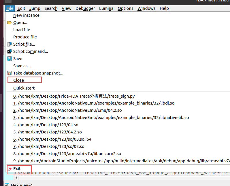This screenshot has width=230, height=186.
Task: Open the File menu
Action: point(10,8)
